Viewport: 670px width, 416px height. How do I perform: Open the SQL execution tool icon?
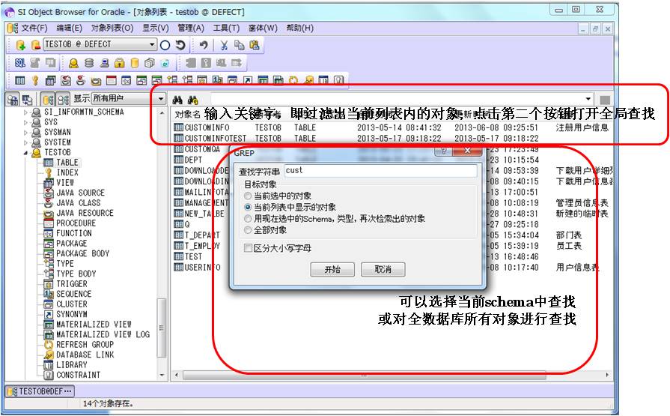pos(19,64)
